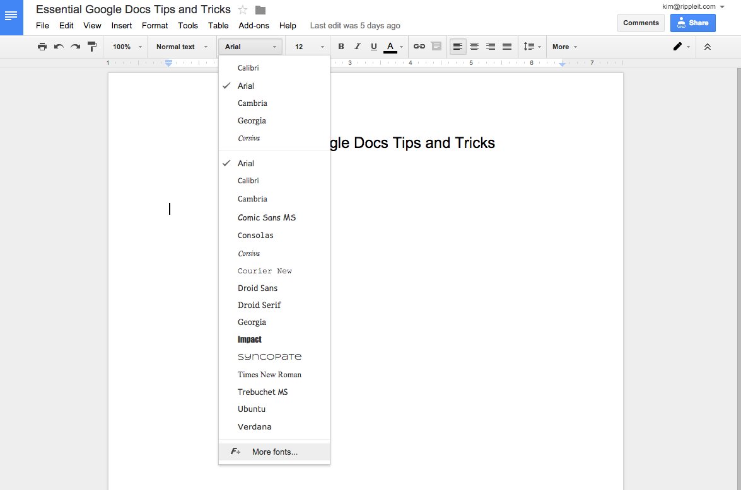
Task: Expand the More toolbar options
Action: point(564,47)
